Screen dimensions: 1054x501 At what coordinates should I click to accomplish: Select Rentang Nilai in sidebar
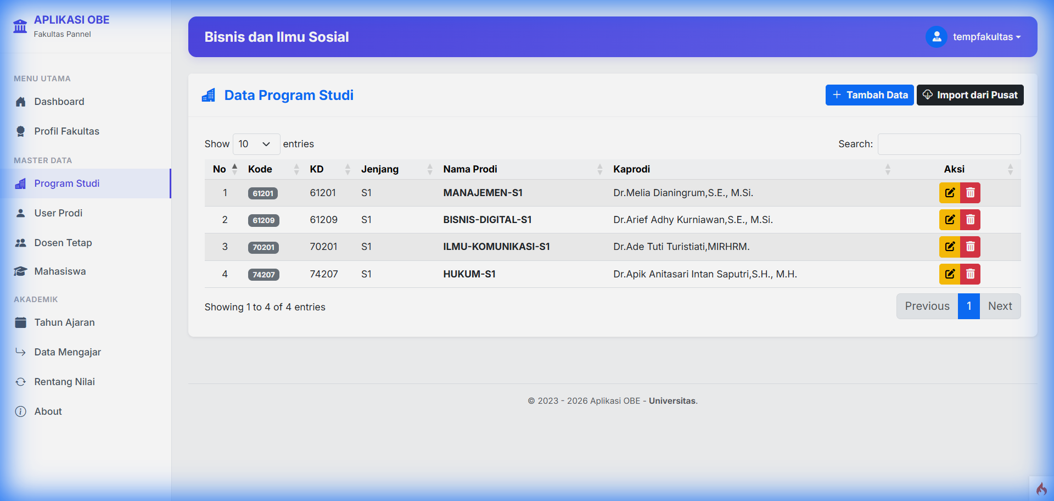[x=64, y=382]
